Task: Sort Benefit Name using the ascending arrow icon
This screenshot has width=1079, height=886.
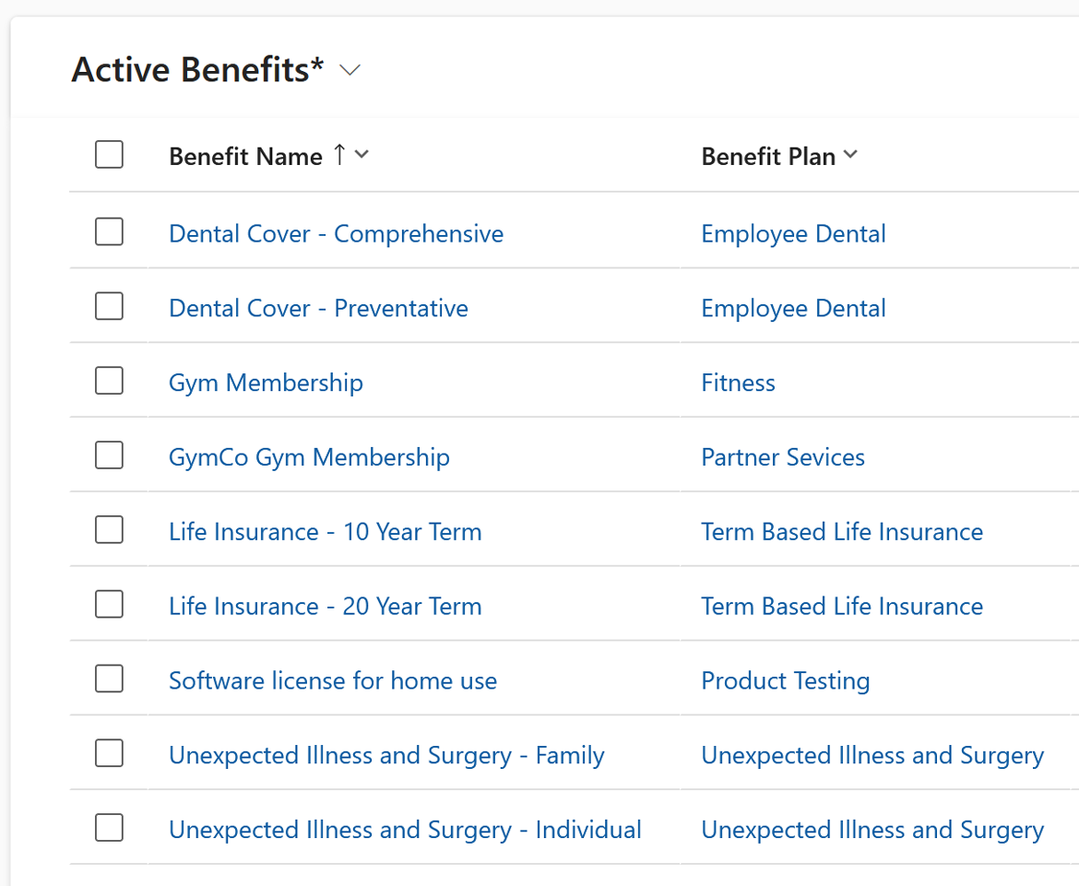Action: pos(339,154)
